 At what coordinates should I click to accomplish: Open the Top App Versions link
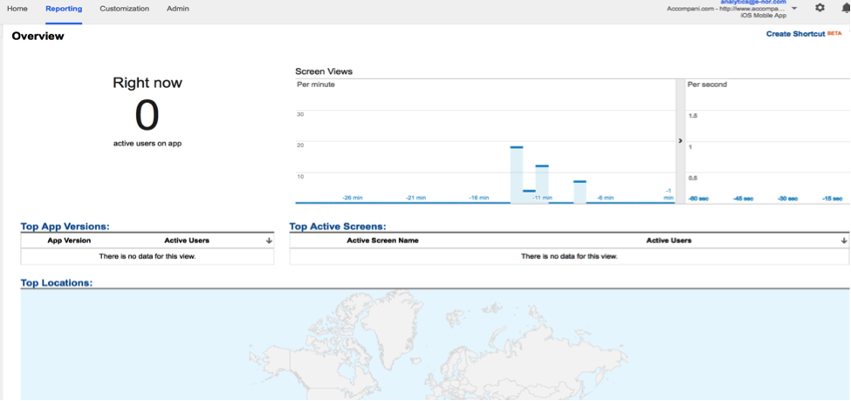[x=65, y=227]
